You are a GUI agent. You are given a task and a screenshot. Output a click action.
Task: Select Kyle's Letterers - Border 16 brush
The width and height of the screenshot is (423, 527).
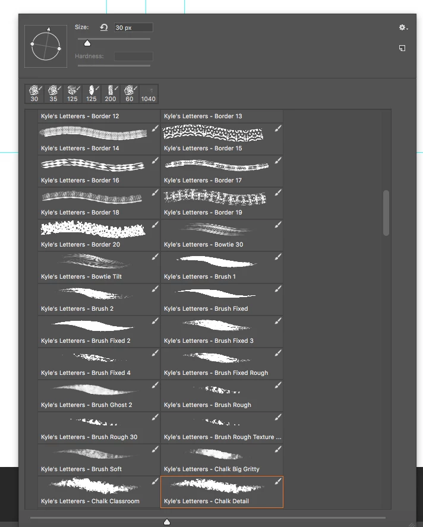[99, 171]
